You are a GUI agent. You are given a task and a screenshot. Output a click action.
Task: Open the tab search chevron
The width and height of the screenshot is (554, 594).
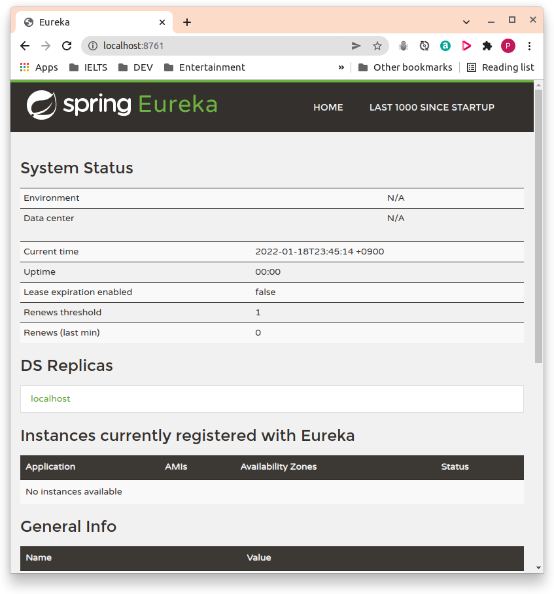(466, 22)
